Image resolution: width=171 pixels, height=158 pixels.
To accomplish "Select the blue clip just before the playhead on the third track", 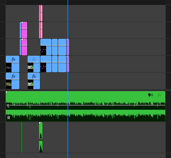I will pyautogui.click(x=62, y=47).
